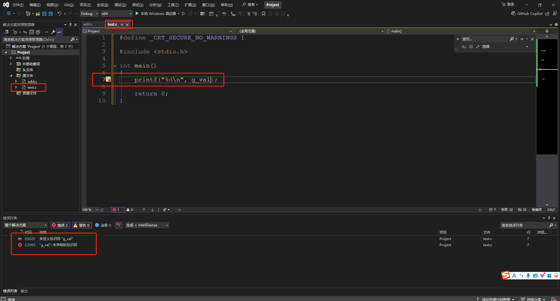Open the x64 platform dropdown
The image size is (560, 301).
[x=117, y=13]
